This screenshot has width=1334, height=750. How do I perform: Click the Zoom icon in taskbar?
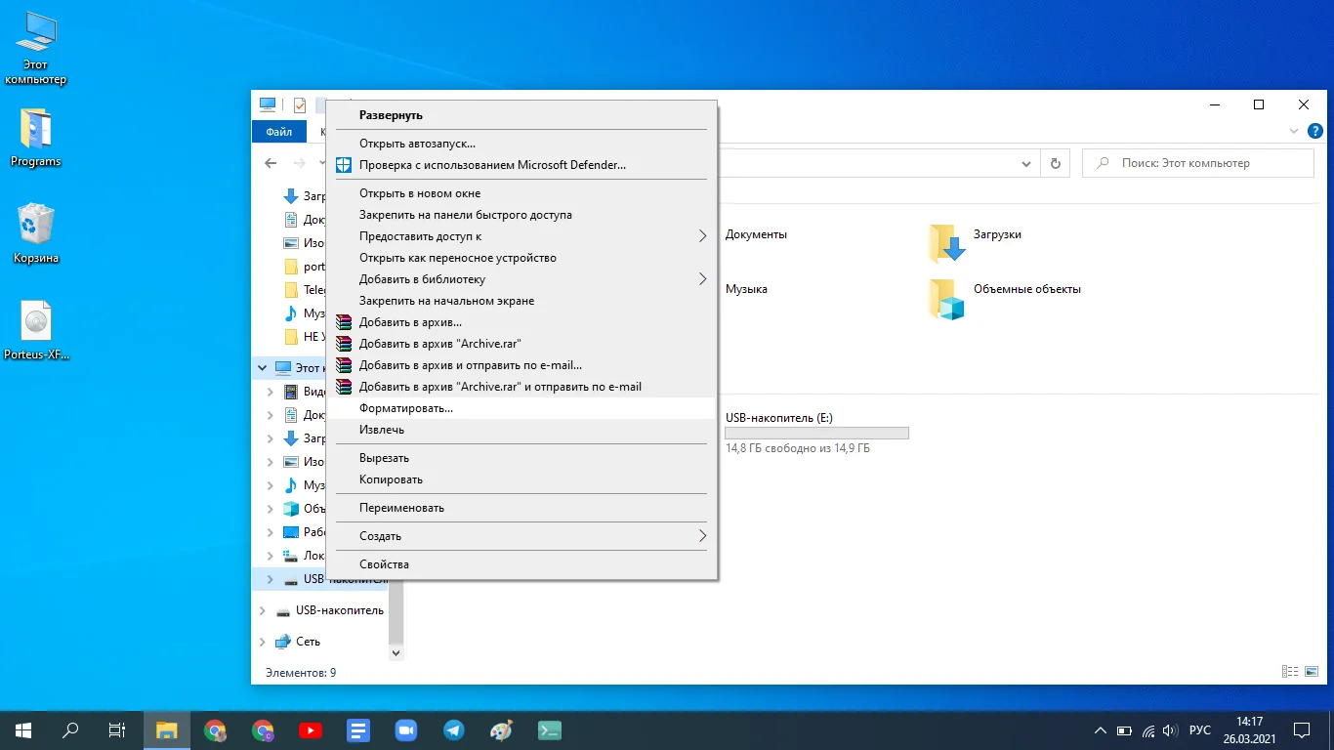tap(405, 729)
